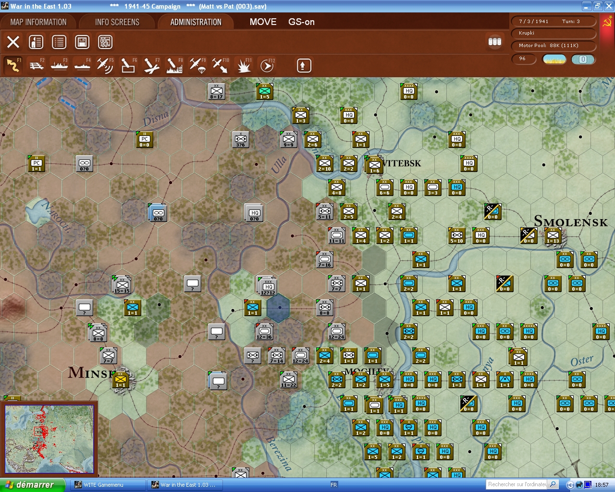This screenshot has height=492, width=615.
Task: Click the FR language indicator
Action: 333,485
